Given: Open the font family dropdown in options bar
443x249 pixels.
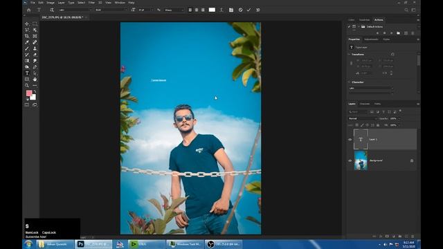Looking at the screenshot, I should click(75, 10).
